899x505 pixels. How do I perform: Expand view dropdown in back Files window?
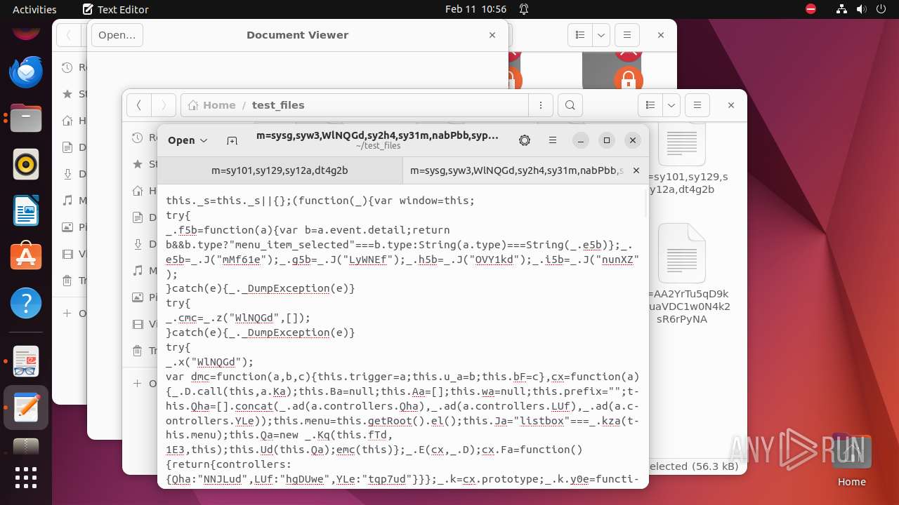pyautogui.click(x=601, y=35)
